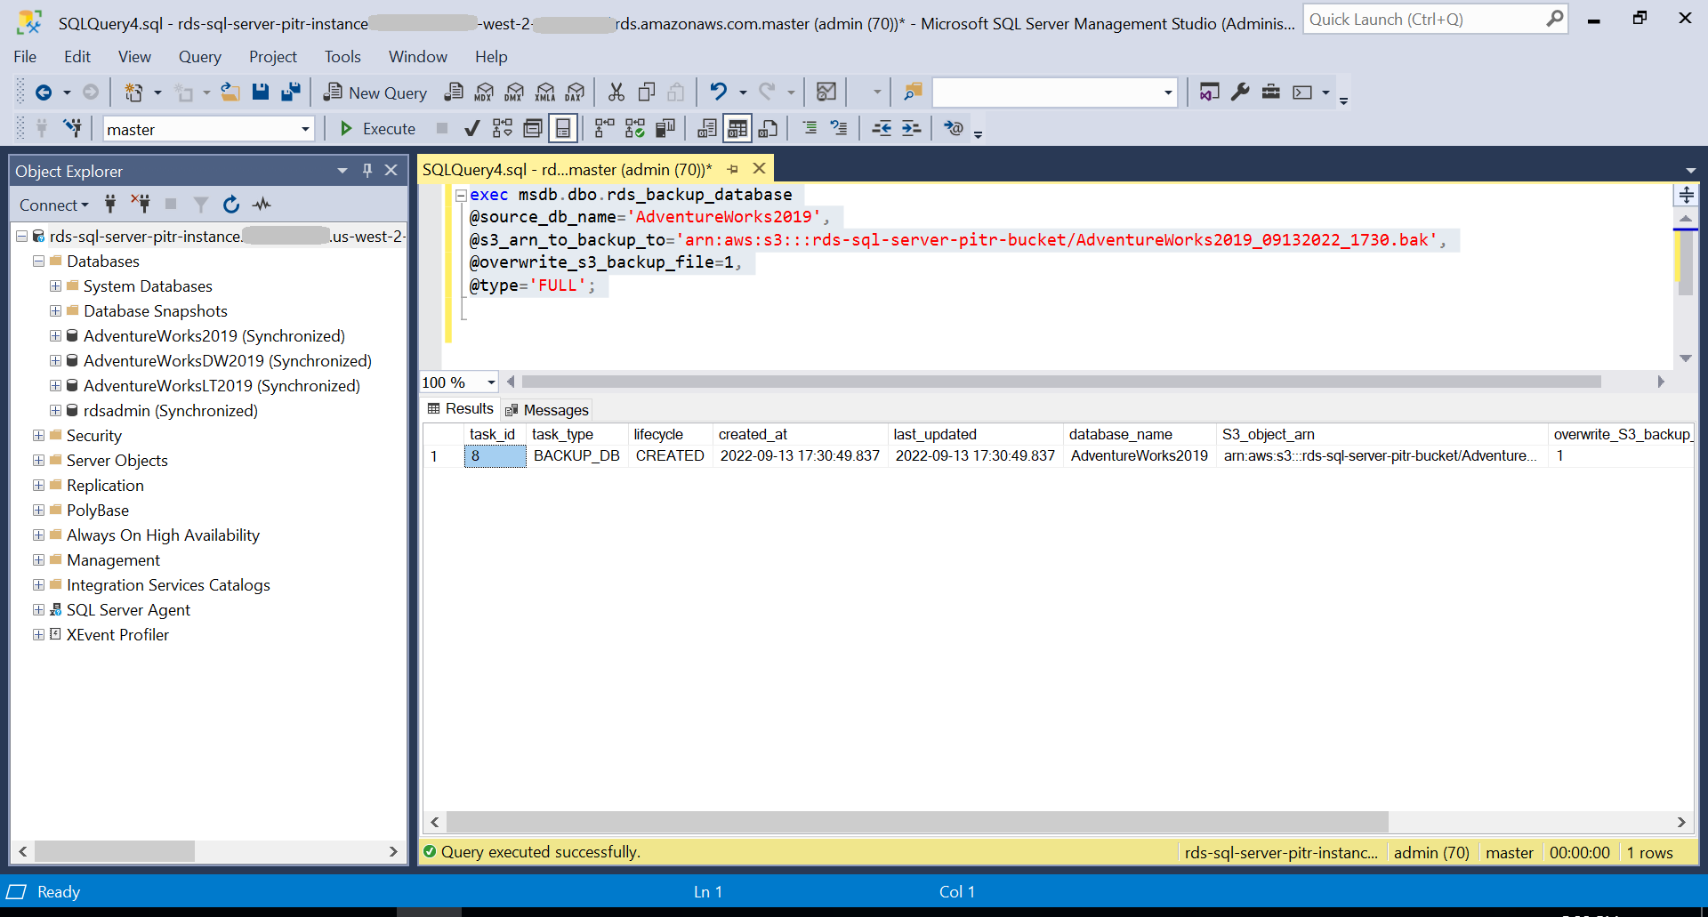Toggle the Results To Grid option

[x=737, y=128]
